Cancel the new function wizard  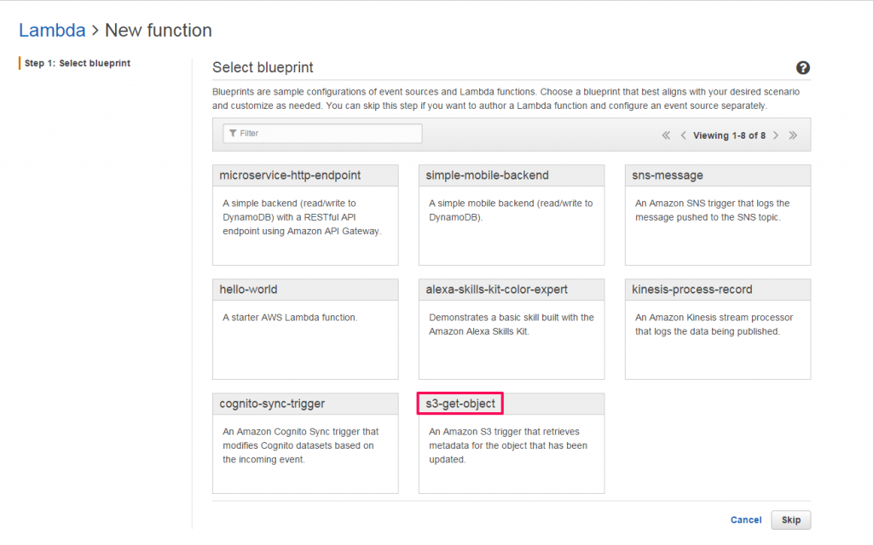[745, 520]
